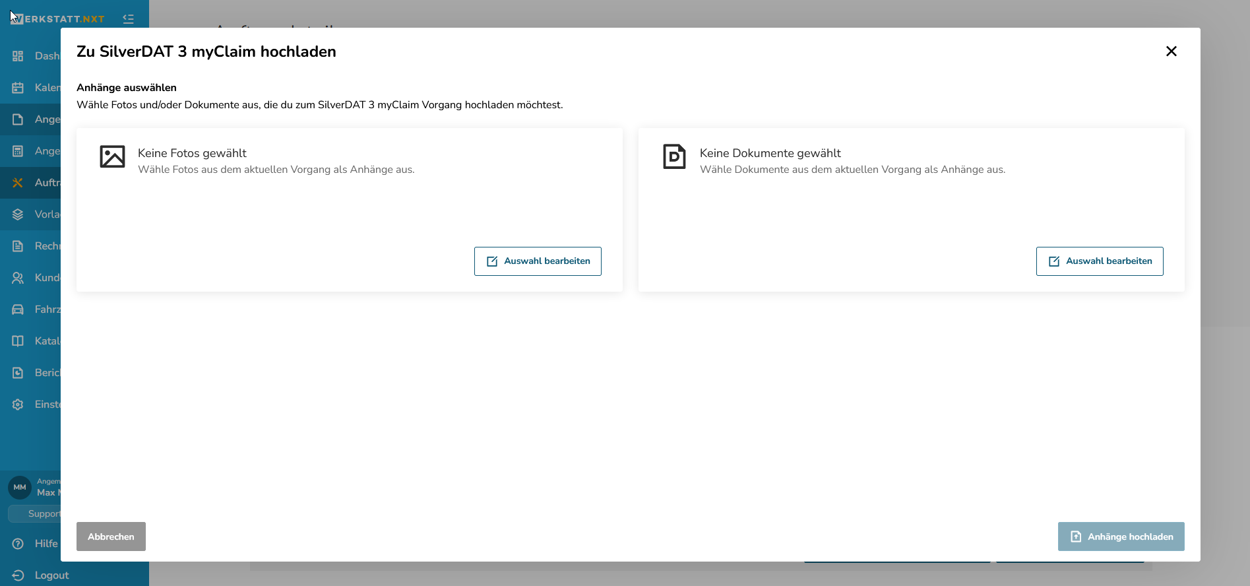
Task: Click the Support button in sidebar
Action: click(x=34, y=513)
